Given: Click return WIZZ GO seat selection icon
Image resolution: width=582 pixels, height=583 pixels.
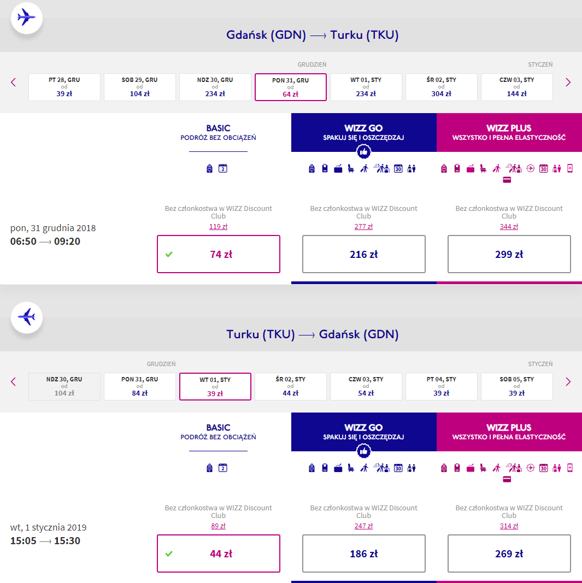Looking at the screenshot, I should [x=351, y=468].
